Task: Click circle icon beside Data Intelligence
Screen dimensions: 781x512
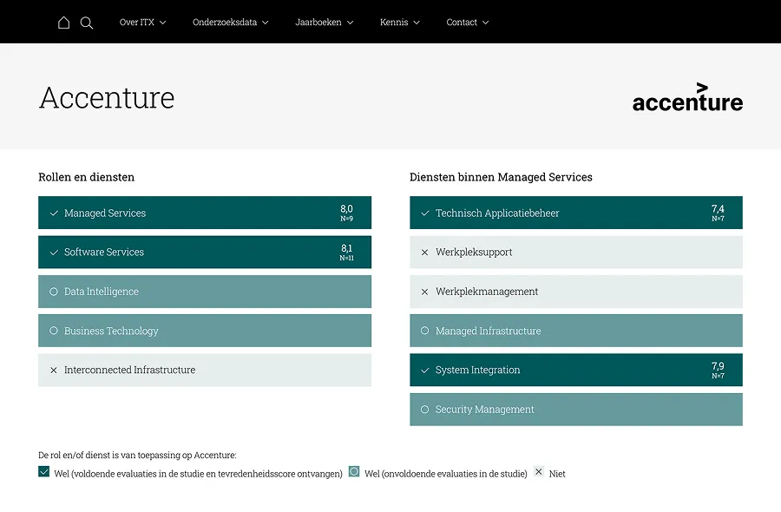Action: [54, 292]
